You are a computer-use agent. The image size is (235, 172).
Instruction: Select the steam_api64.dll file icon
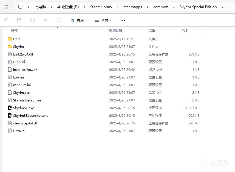point(10,123)
